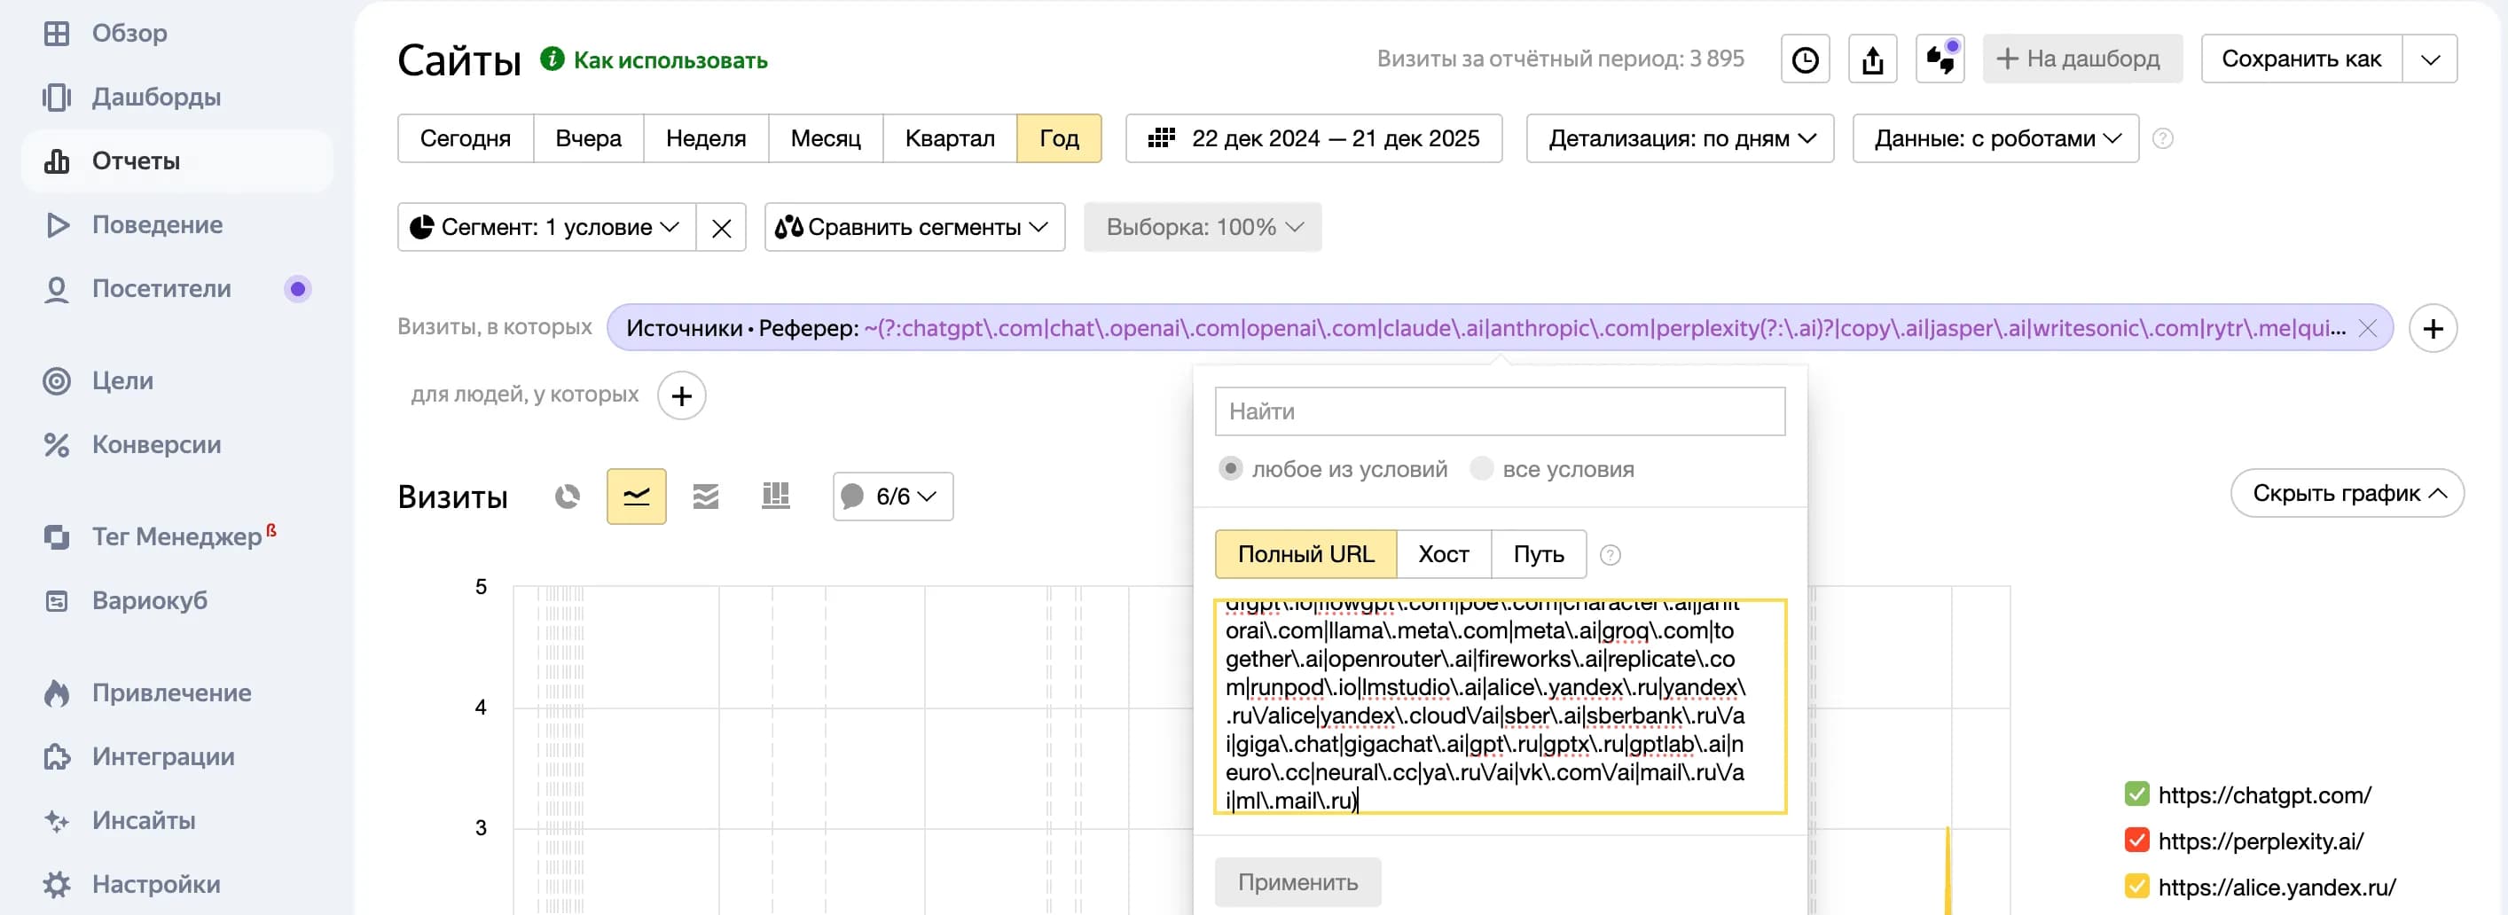2508x915 pixels.
Task: Select the Квартал period
Action: point(949,139)
